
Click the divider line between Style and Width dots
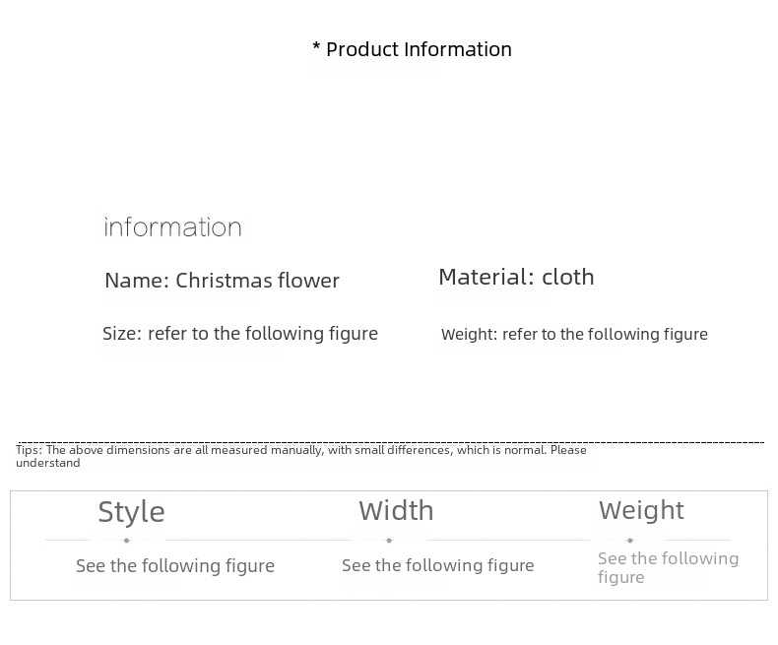256,541
